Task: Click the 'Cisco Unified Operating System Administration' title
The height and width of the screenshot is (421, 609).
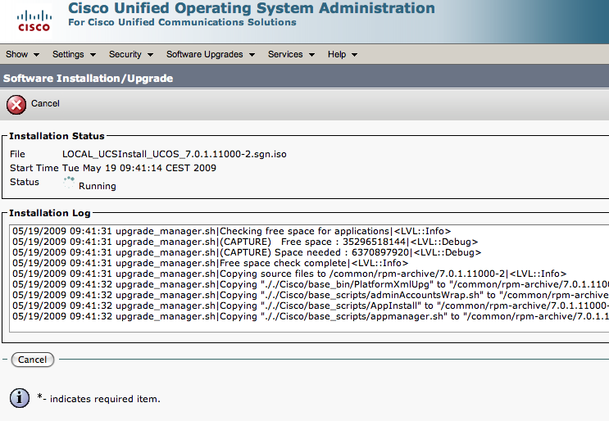Action: (x=252, y=8)
